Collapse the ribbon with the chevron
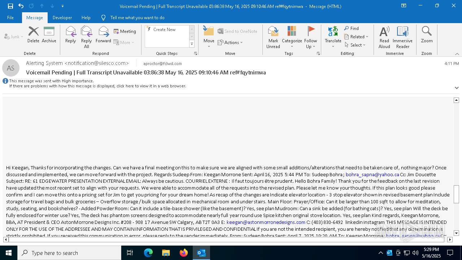 pyautogui.click(x=457, y=54)
